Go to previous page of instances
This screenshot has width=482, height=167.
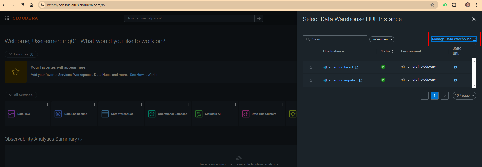(x=425, y=96)
